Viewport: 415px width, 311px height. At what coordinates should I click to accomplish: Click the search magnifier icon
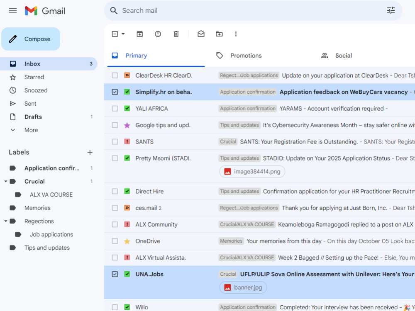114,11
